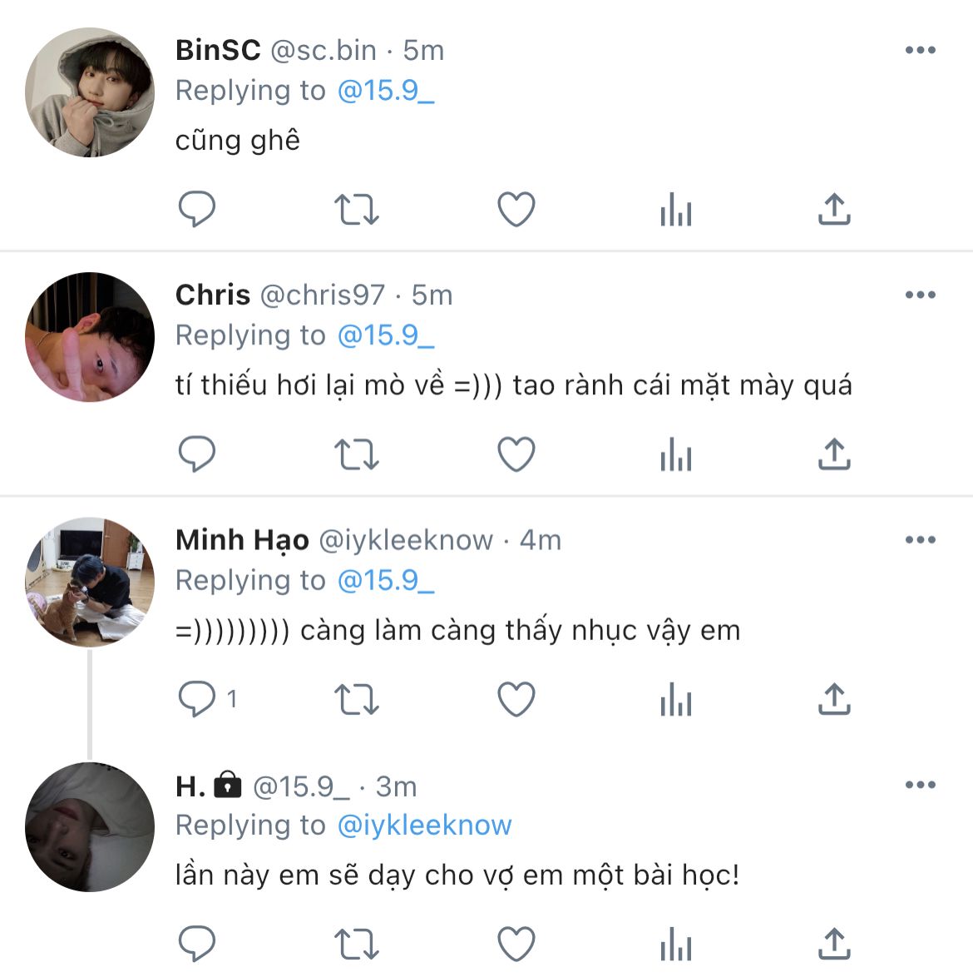The width and height of the screenshot is (973, 977).
Task: Like the last tweet from H.
Action: point(516,944)
